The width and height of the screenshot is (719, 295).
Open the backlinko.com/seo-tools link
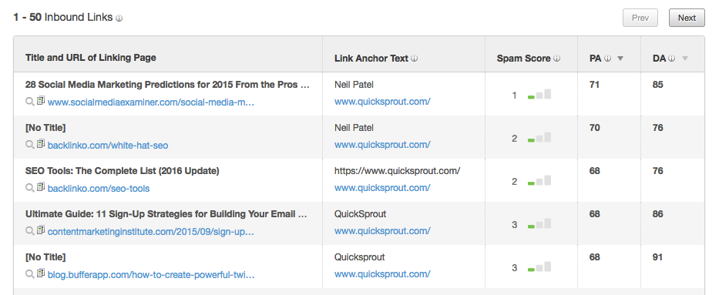pos(99,188)
